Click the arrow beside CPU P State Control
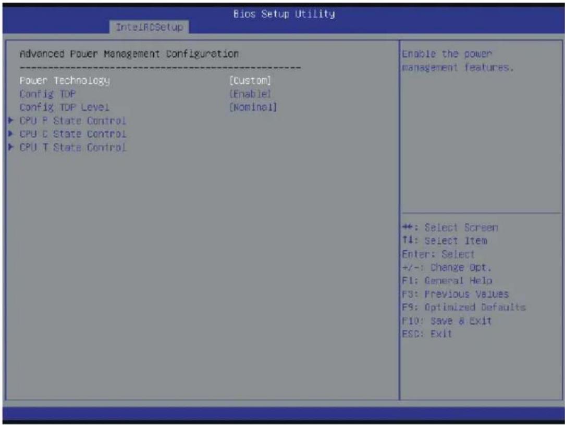 pos(11,121)
